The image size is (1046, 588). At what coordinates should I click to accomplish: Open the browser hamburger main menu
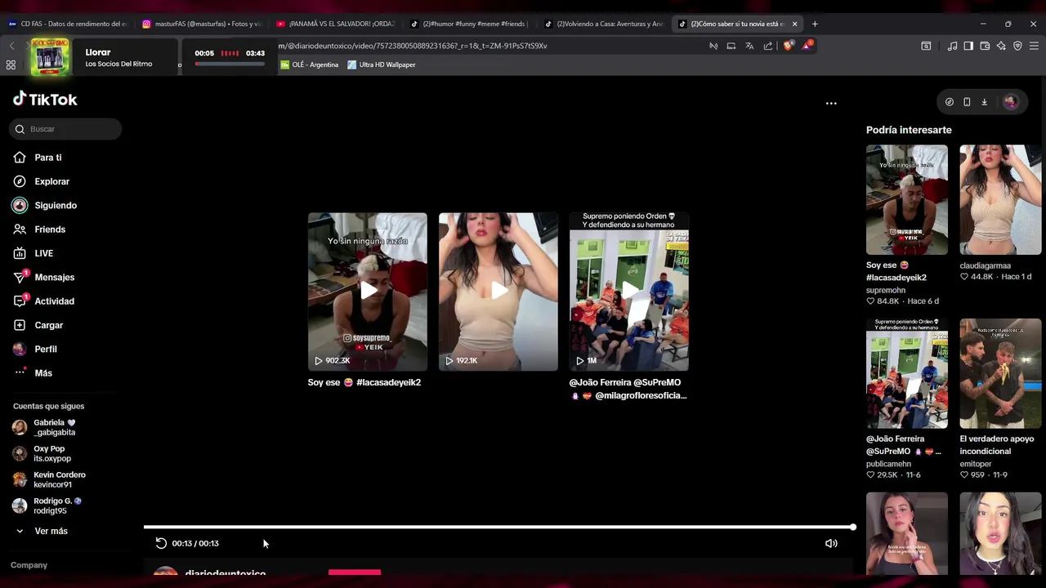pos(1034,46)
